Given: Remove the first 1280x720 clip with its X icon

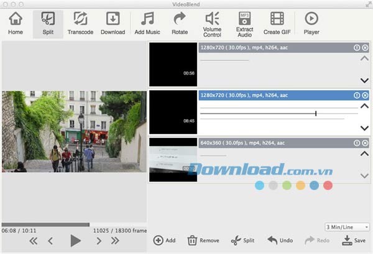Looking at the screenshot, I should pyautogui.click(x=365, y=48).
